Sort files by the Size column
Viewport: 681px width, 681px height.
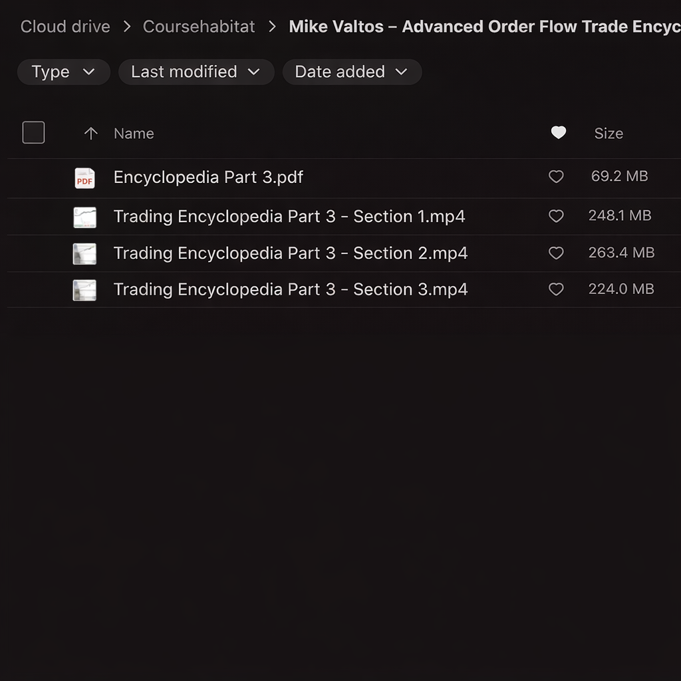click(x=609, y=134)
